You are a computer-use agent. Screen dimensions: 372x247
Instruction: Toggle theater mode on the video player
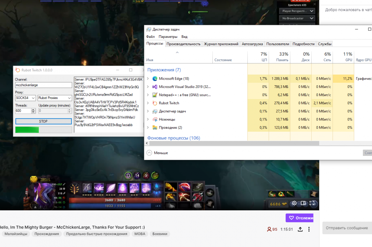(304, 203)
